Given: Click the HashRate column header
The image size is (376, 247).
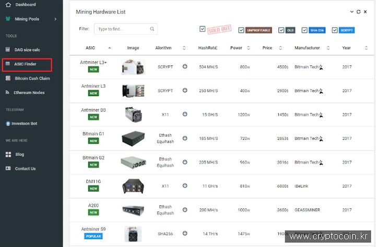Looking at the screenshot, I should point(207,48).
